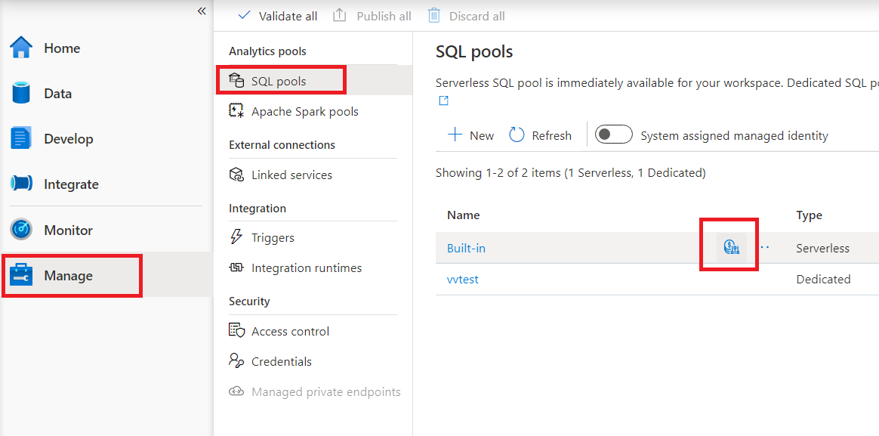Click the Discard all trash icon
Image resolution: width=879 pixels, height=436 pixels.
click(433, 15)
